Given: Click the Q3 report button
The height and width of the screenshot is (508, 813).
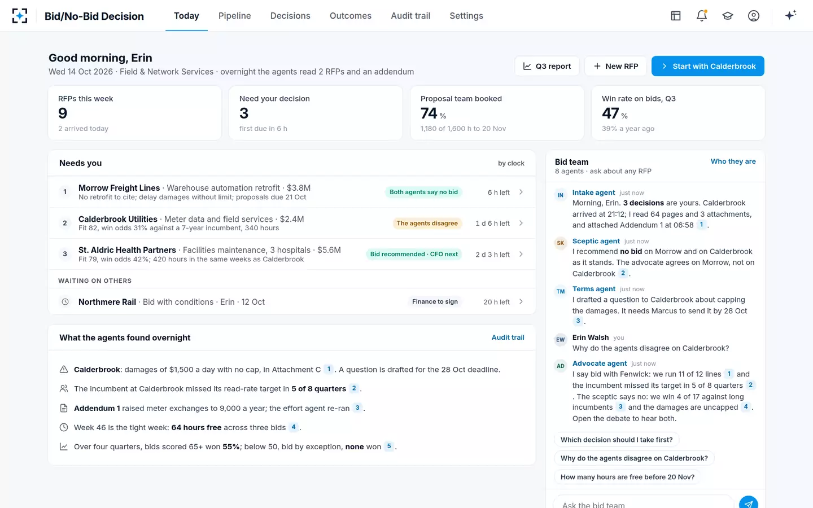Looking at the screenshot, I should pyautogui.click(x=547, y=66).
